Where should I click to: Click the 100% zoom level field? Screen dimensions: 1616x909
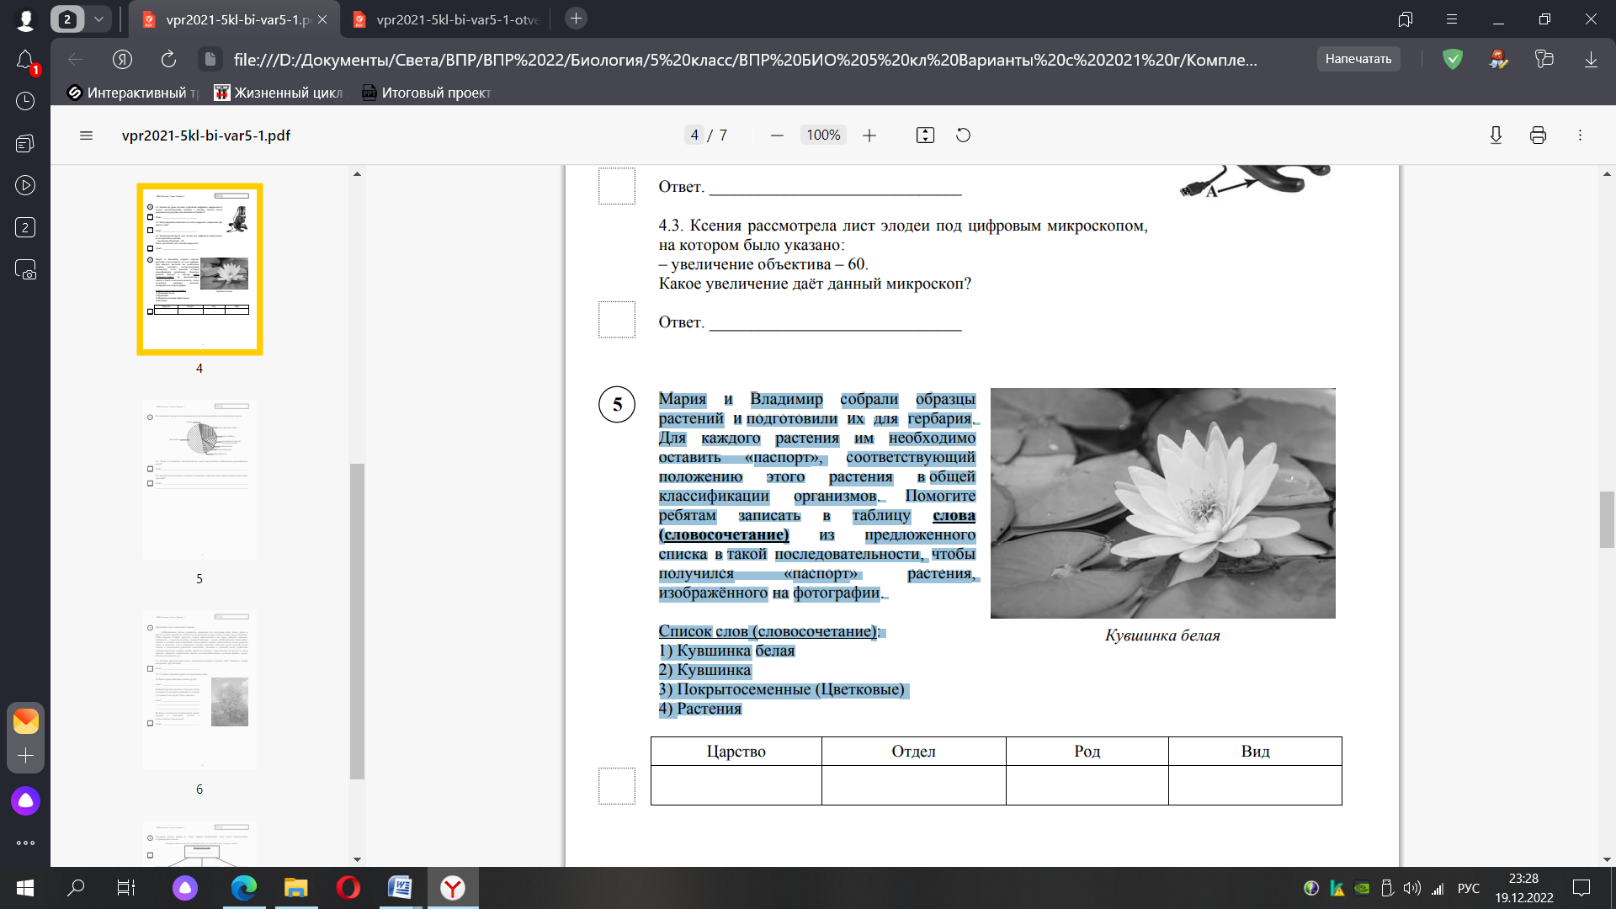pos(823,136)
